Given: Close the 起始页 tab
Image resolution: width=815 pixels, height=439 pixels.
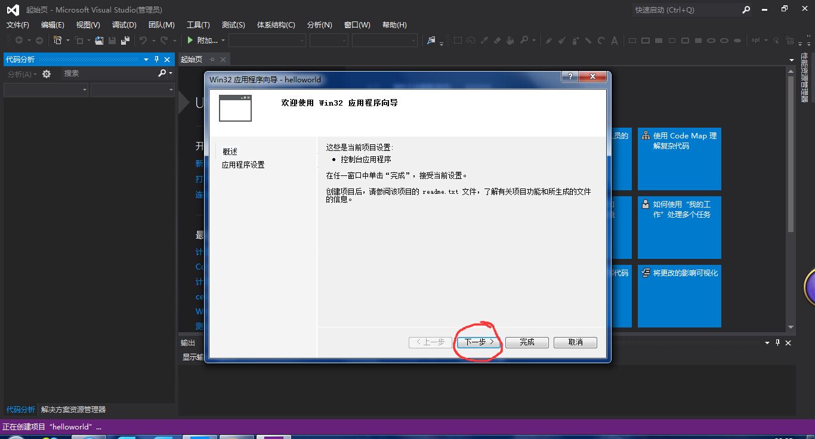Looking at the screenshot, I should click(223, 59).
